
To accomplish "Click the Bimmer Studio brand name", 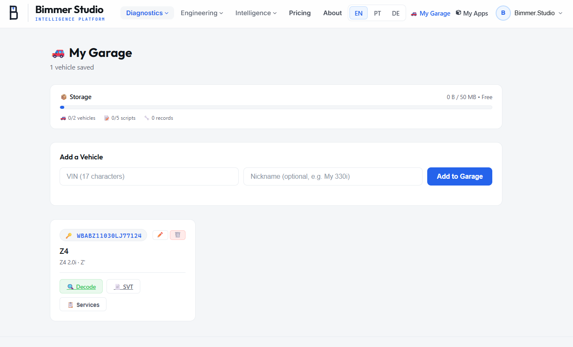I will [70, 10].
